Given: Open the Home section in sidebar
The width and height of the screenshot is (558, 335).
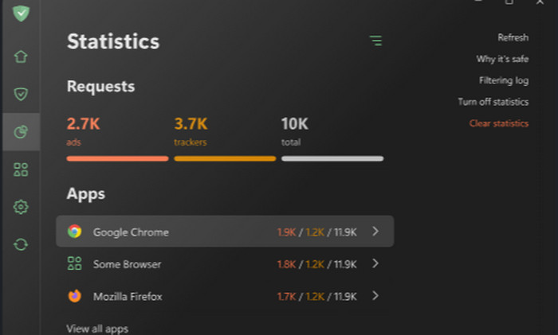Looking at the screenshot, I should [x=21, y=56].
